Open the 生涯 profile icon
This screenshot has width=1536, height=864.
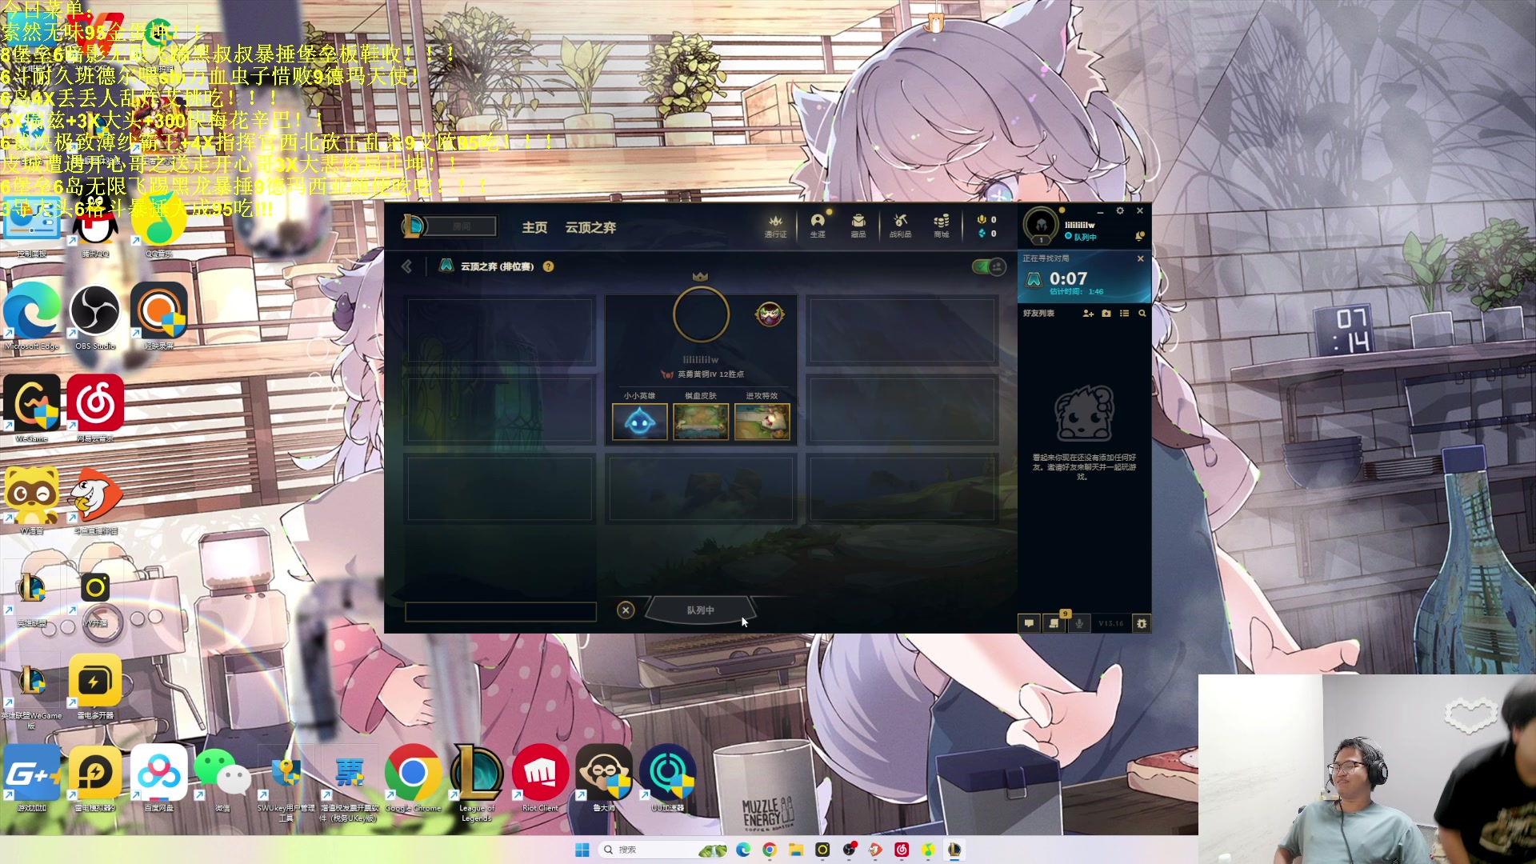coord(818,226)
